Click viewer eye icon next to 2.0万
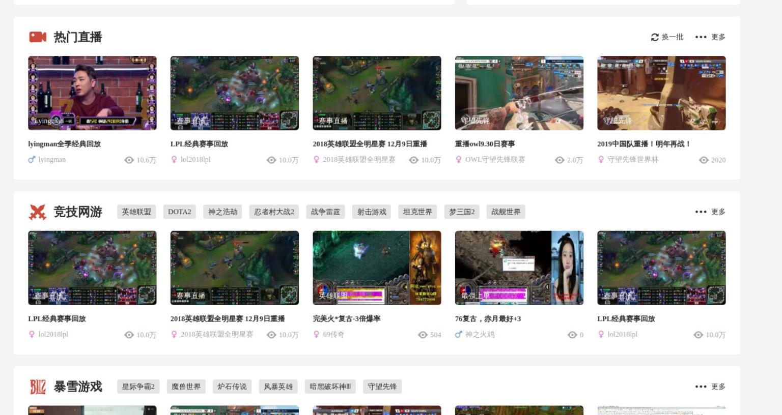The image size is (782, 415). tap(560, 160)
